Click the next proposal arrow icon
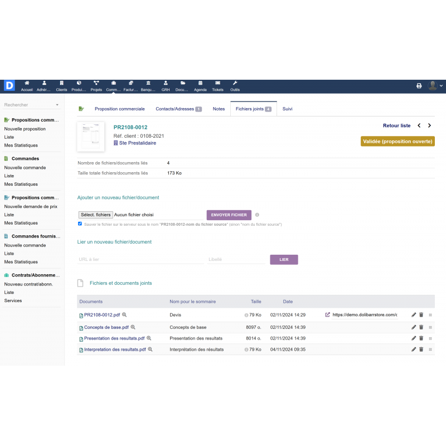The image size is (446, 446). tap(429, 126)
